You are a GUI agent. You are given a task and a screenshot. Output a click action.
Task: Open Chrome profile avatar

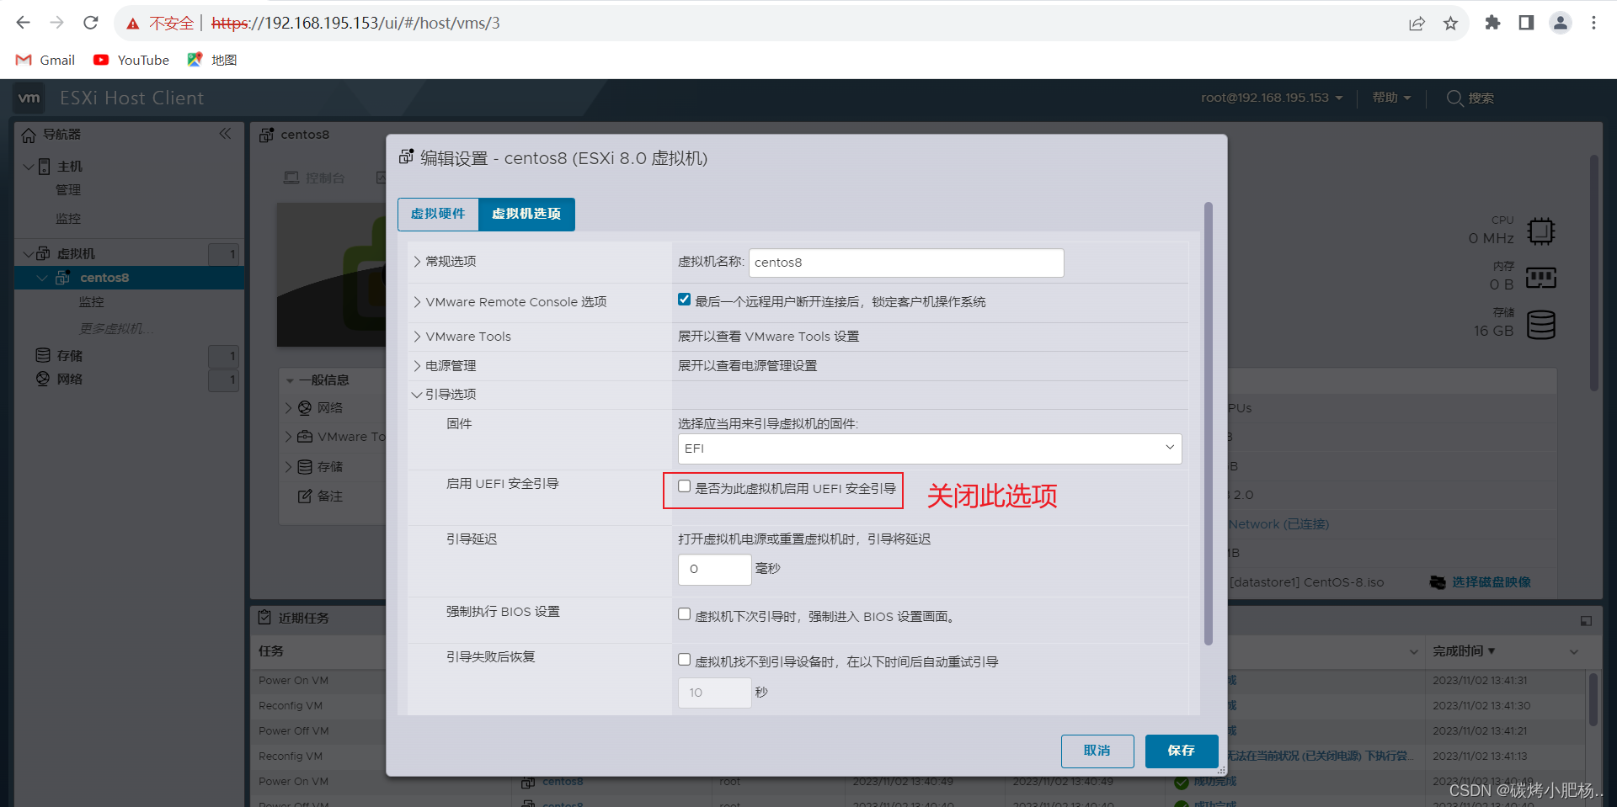pos(1560,23)
